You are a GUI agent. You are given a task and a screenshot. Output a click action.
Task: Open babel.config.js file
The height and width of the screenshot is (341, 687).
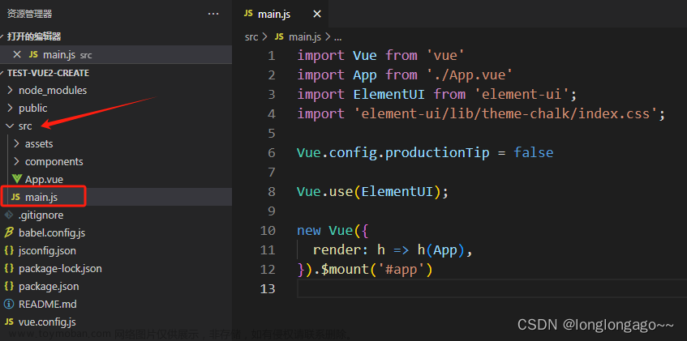52,233
